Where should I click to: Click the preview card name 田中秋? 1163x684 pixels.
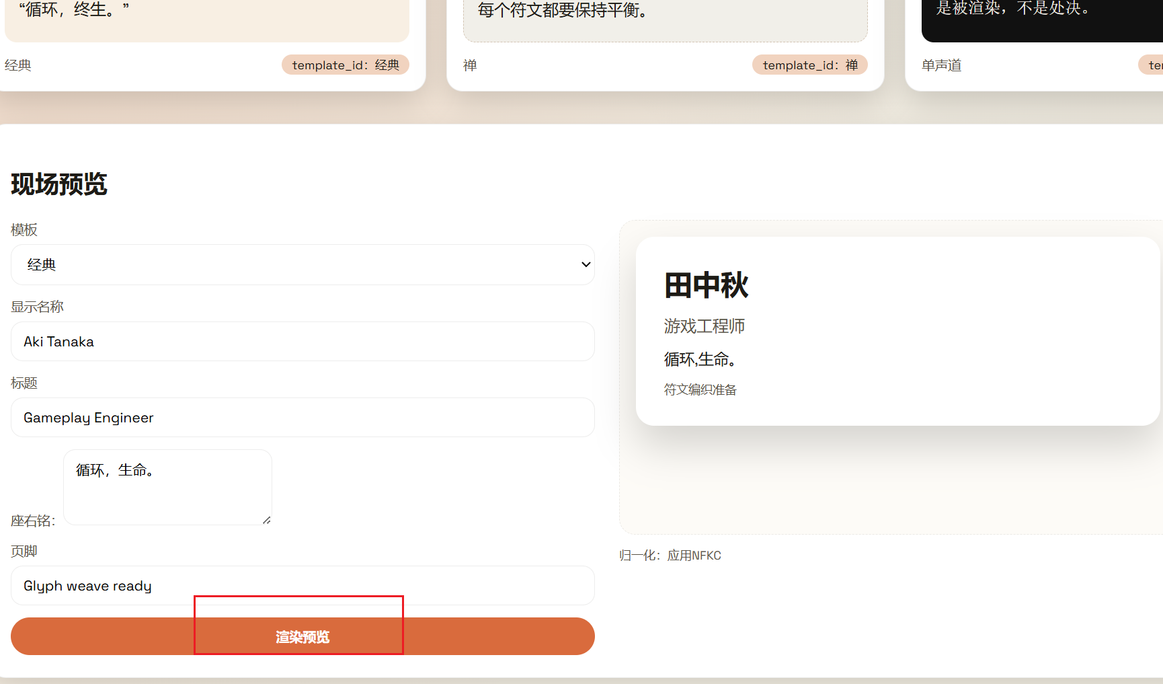706,285
